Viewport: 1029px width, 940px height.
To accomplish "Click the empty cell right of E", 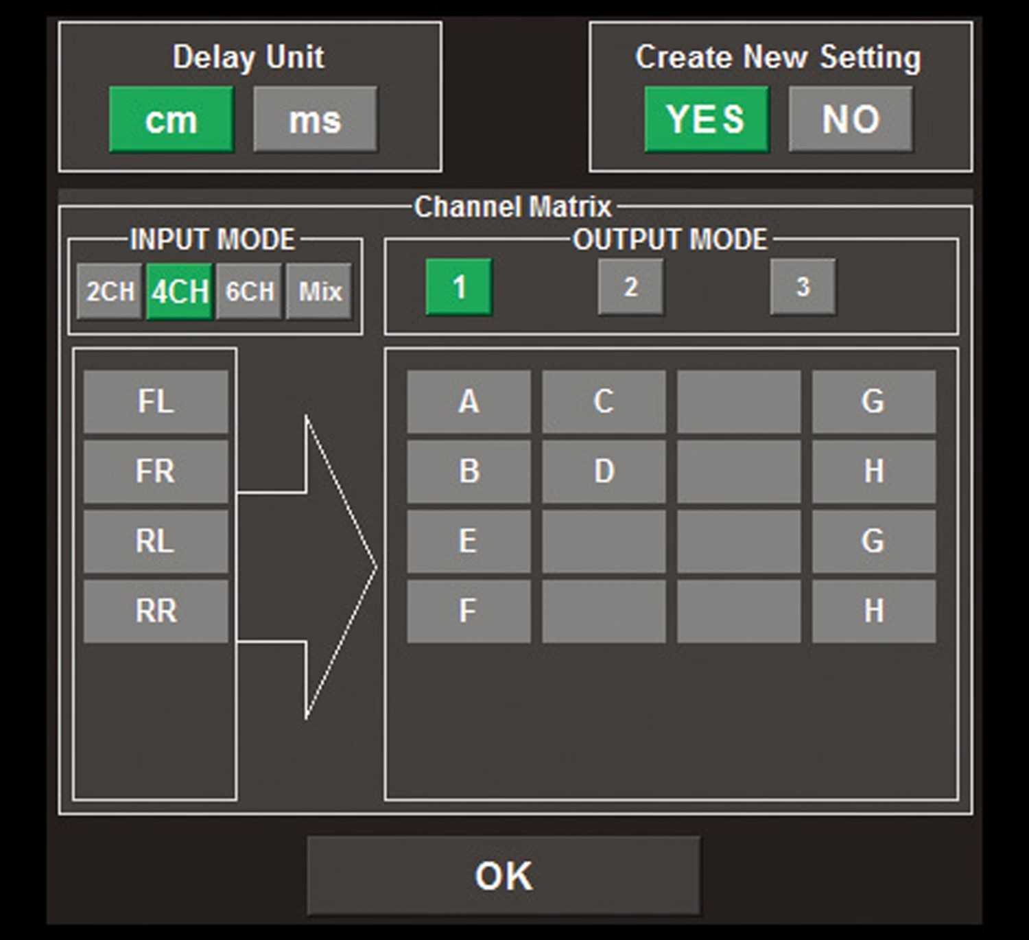I will 604,541.
